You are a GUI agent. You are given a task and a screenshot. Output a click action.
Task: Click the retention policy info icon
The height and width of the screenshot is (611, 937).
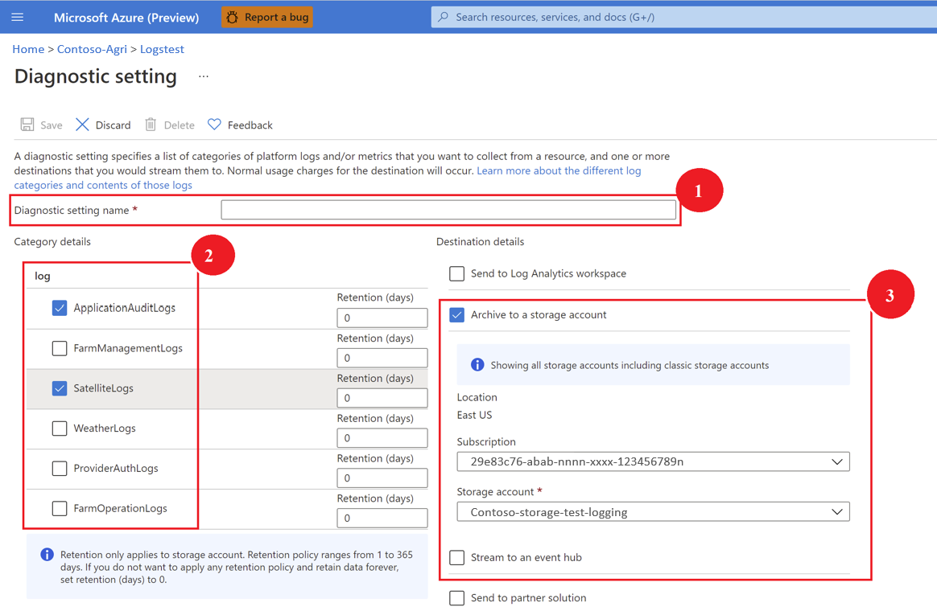[x=47, y=554]
